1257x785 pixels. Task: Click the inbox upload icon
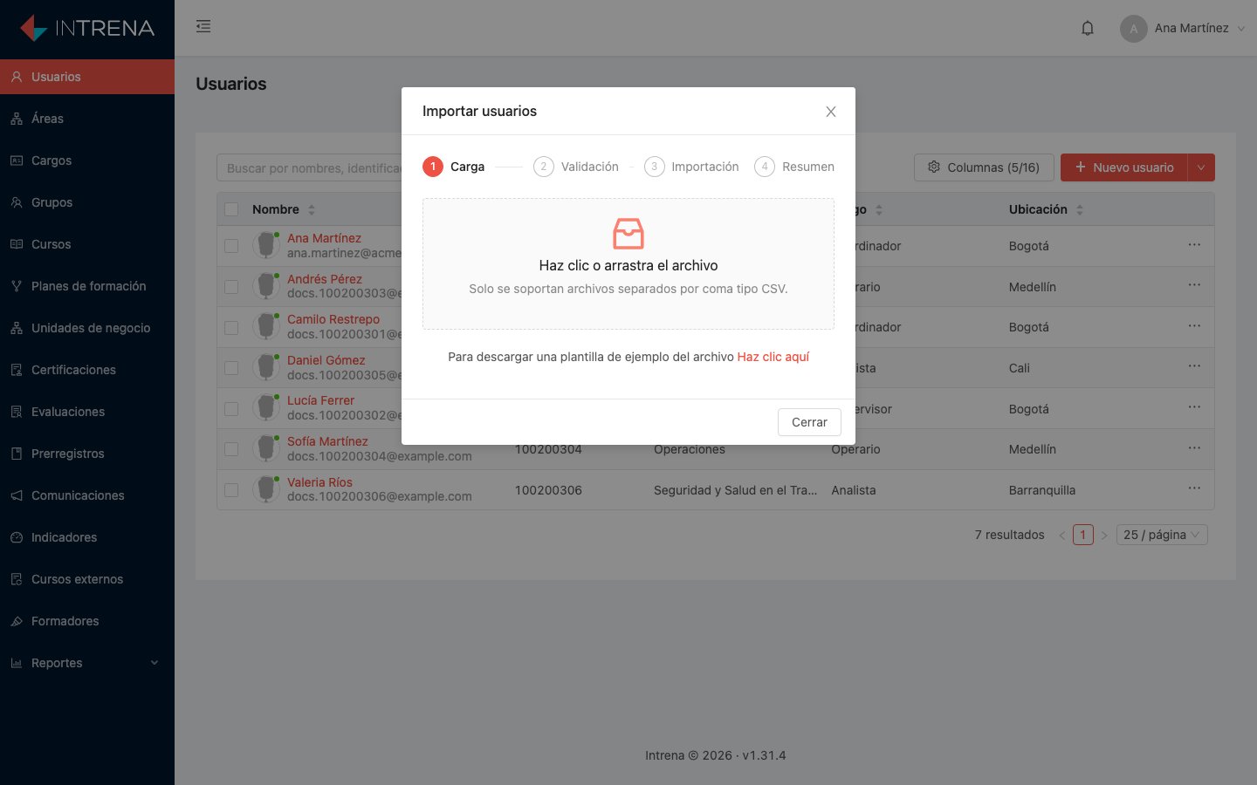628,234
